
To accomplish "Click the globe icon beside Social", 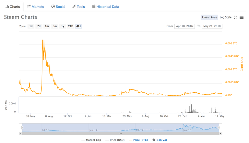I will pos(53,6).
